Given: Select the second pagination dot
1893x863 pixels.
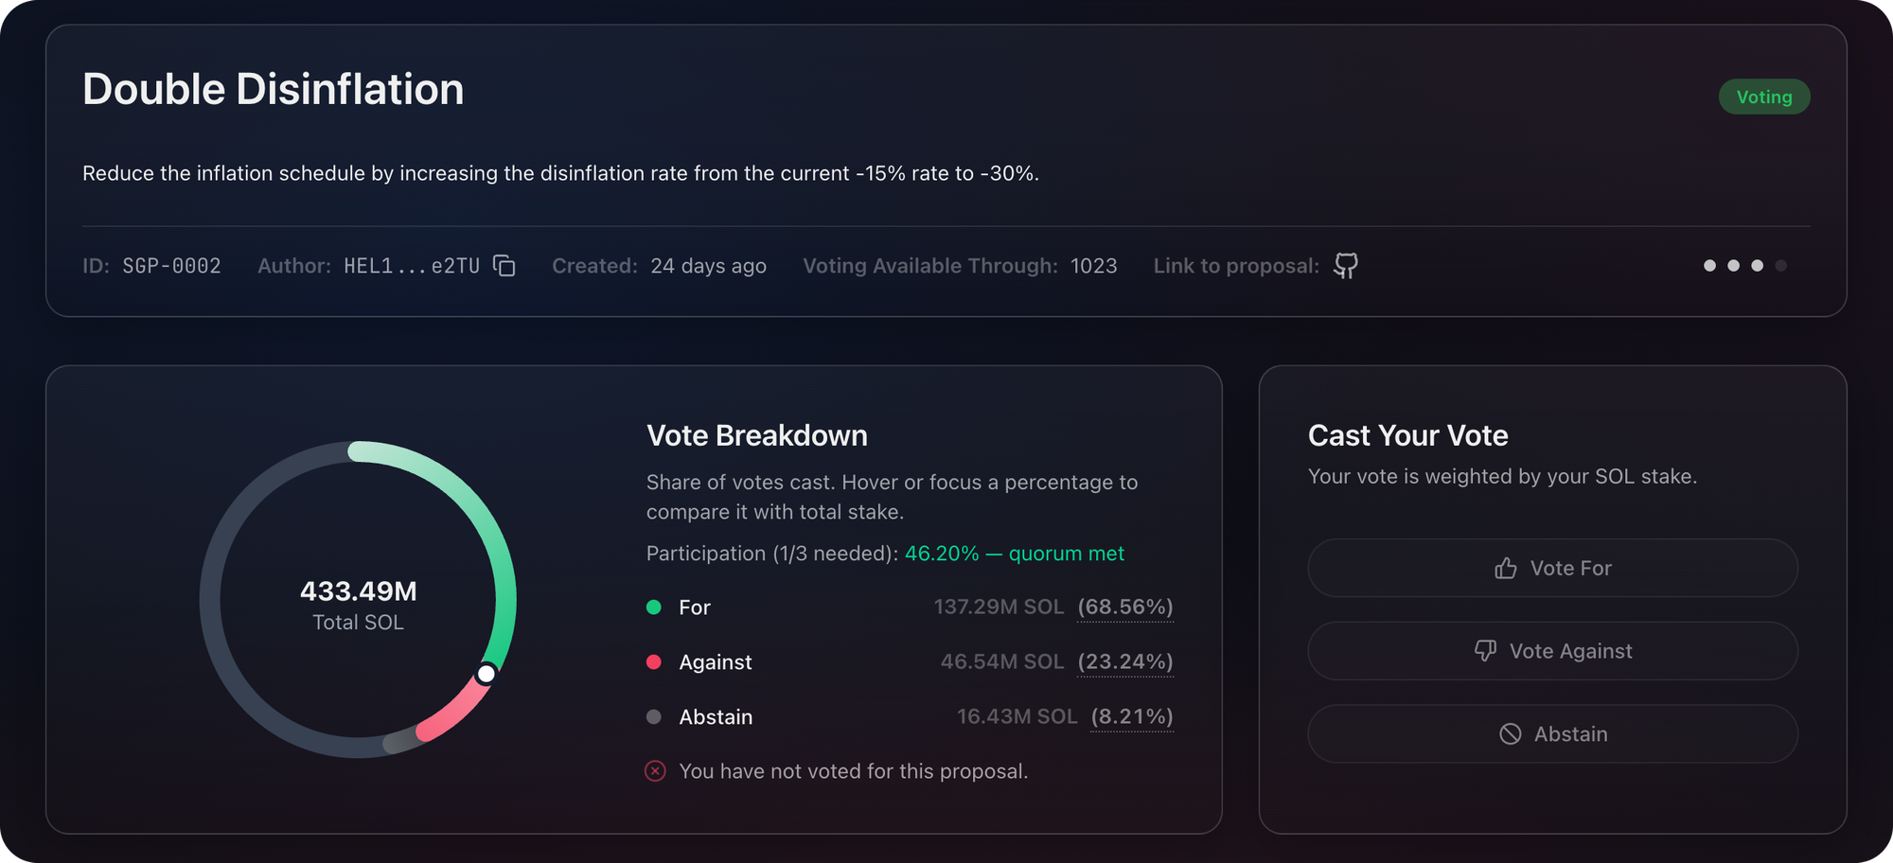Looking at the screenshot, I should click(x=1733, y=266).
